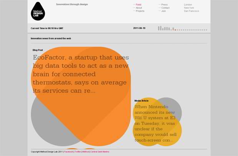Viewport: 238px width, 156px height.
Task: Open the Central Saint Martins link
Action: coord(99,152)
